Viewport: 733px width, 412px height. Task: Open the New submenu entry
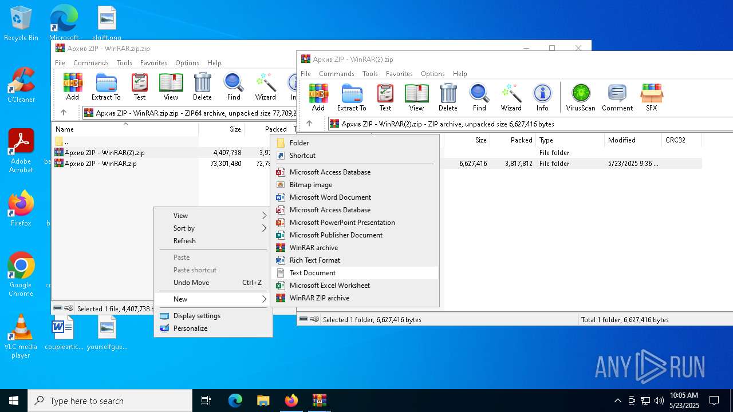213,299
